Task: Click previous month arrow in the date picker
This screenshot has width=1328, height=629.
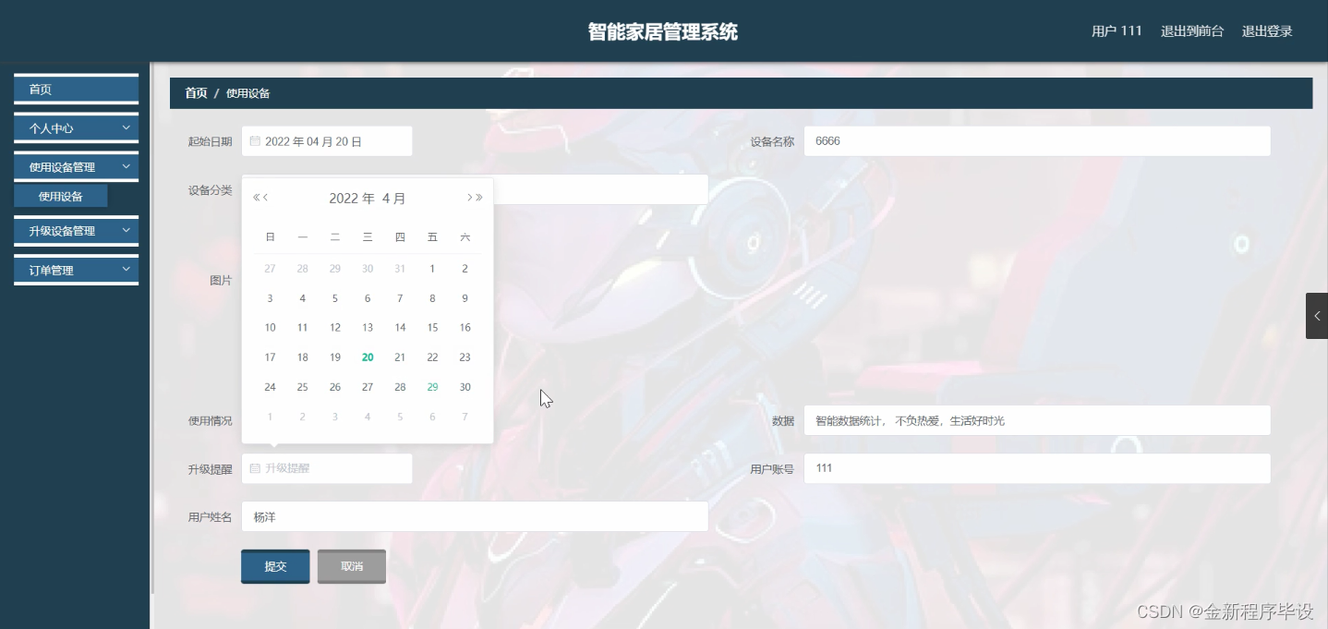Action: [x=267, y=197]
